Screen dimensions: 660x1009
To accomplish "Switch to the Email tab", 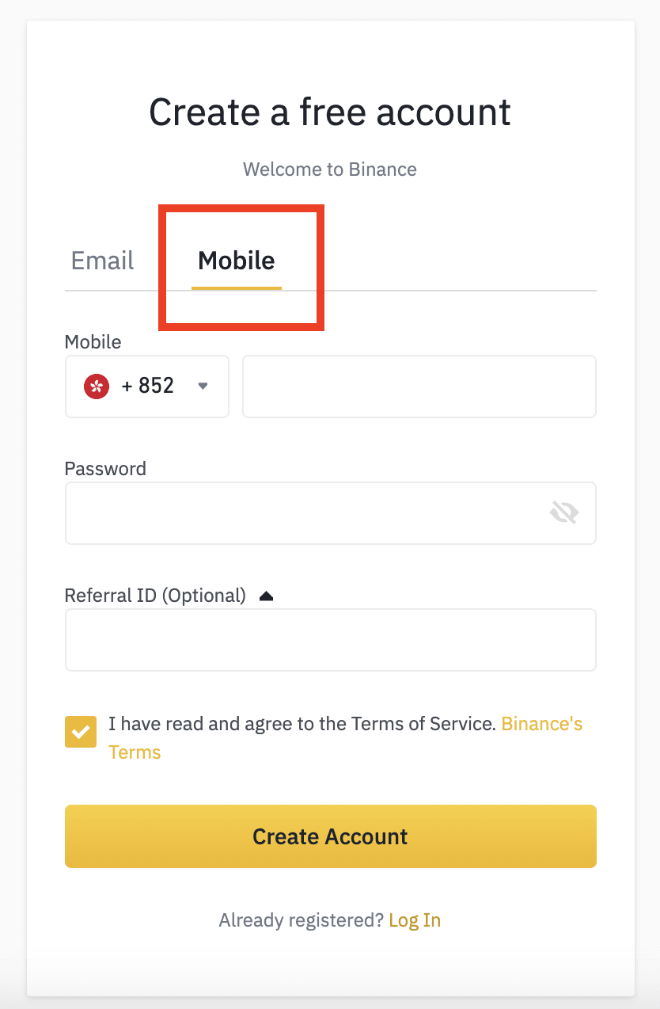I will pos(103,261).
